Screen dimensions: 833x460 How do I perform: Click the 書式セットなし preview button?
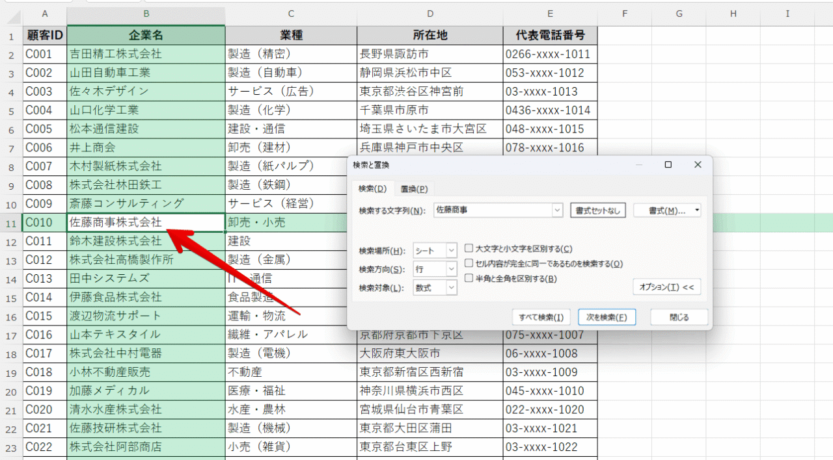(x=598, y=211)
